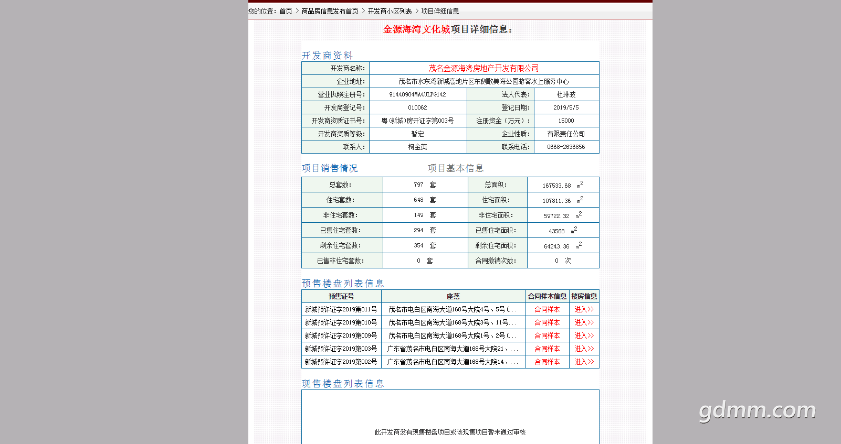Open 合同样本 for permit 2019第010号

point(547,322)
